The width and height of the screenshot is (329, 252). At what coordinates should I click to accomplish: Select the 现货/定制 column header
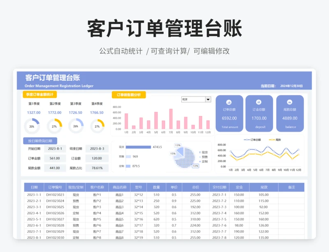pos(76,187)
